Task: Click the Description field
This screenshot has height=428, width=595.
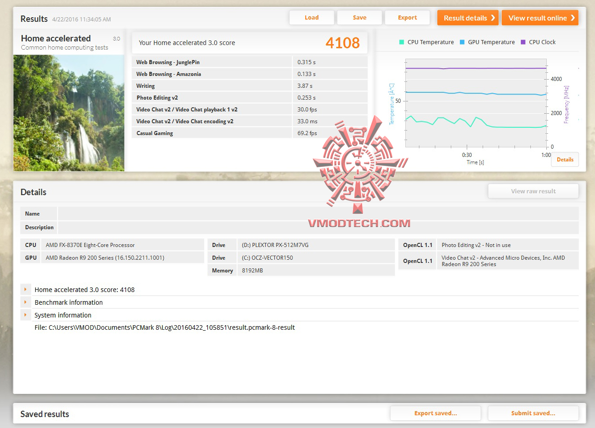Action: [x=318, y=227]
